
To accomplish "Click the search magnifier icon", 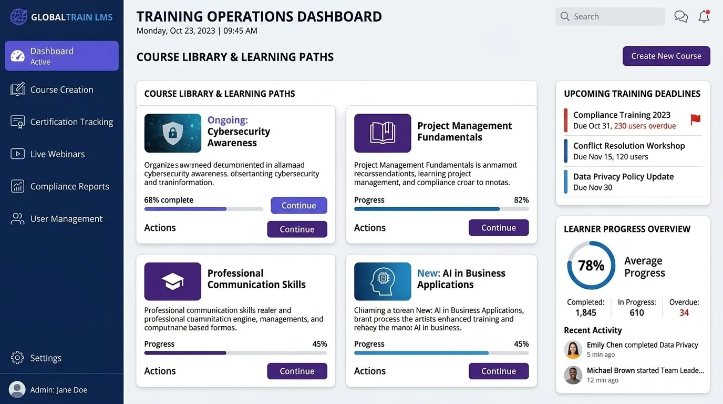I will tap(565, 16).
